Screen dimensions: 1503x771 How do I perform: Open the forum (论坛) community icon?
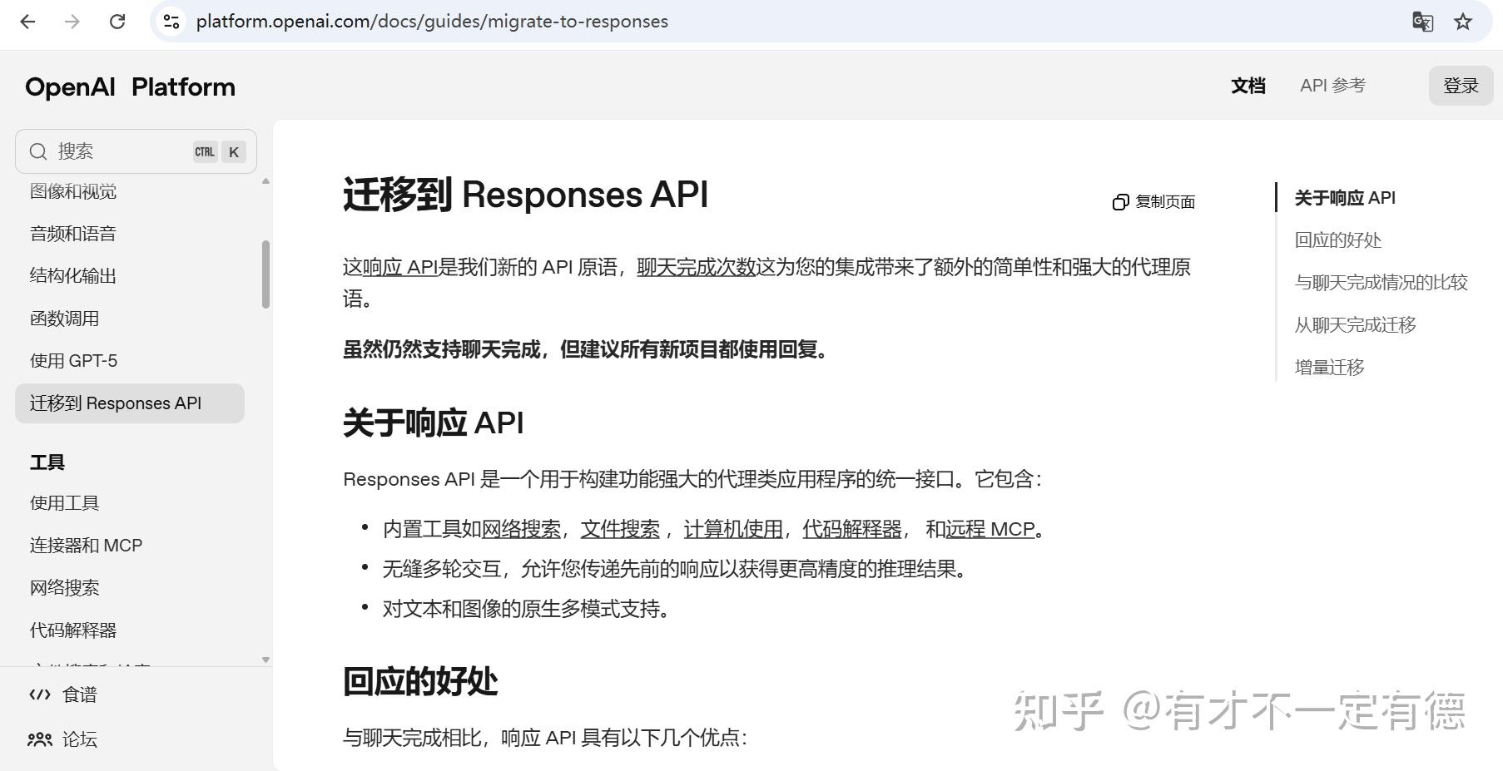pyautogui.click(x=40, y=739)
